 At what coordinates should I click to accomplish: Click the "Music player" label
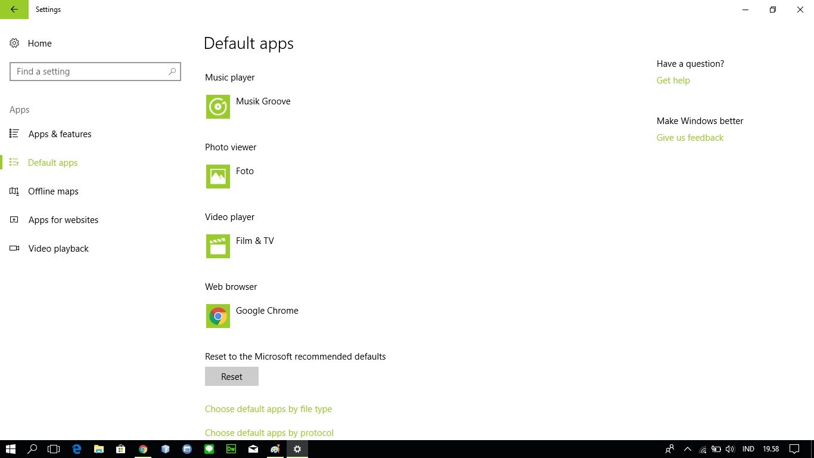230,78
